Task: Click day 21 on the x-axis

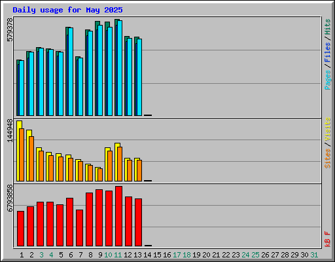Action: click(216, 255)
